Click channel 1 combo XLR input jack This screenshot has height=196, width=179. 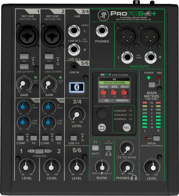[28, 36]
